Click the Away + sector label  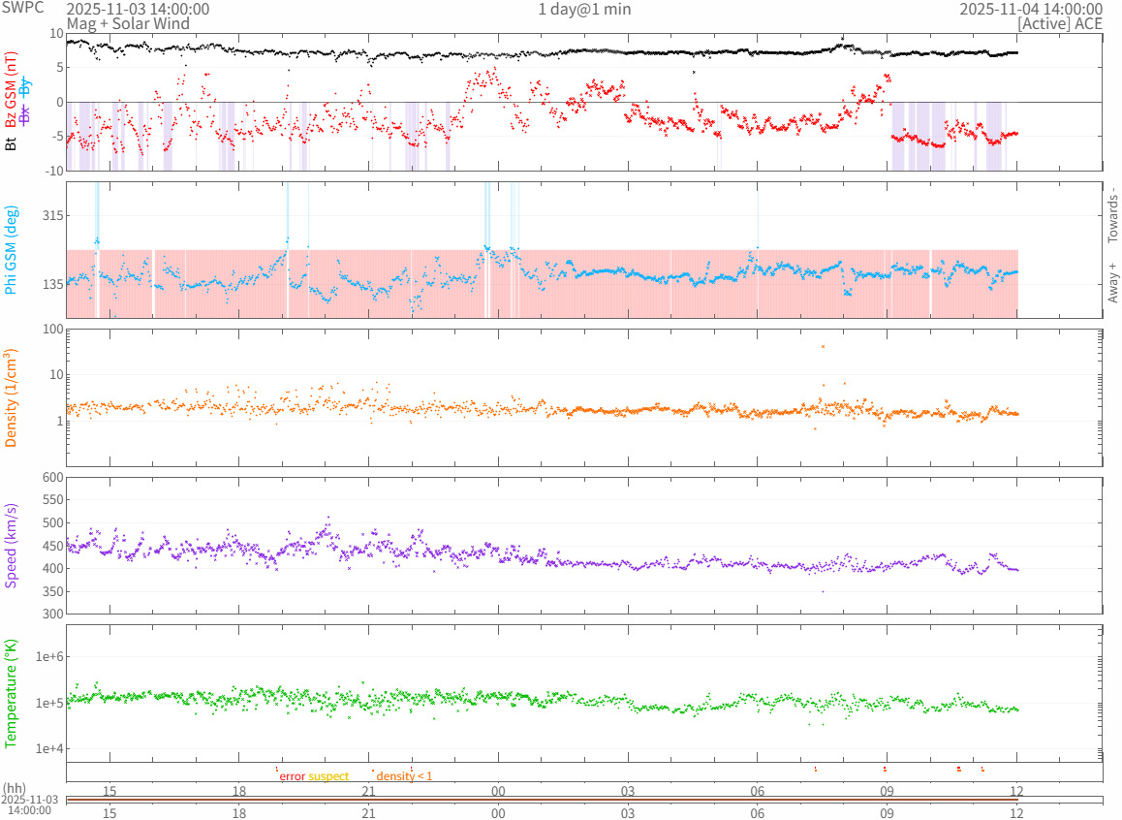coord(1112,282)
